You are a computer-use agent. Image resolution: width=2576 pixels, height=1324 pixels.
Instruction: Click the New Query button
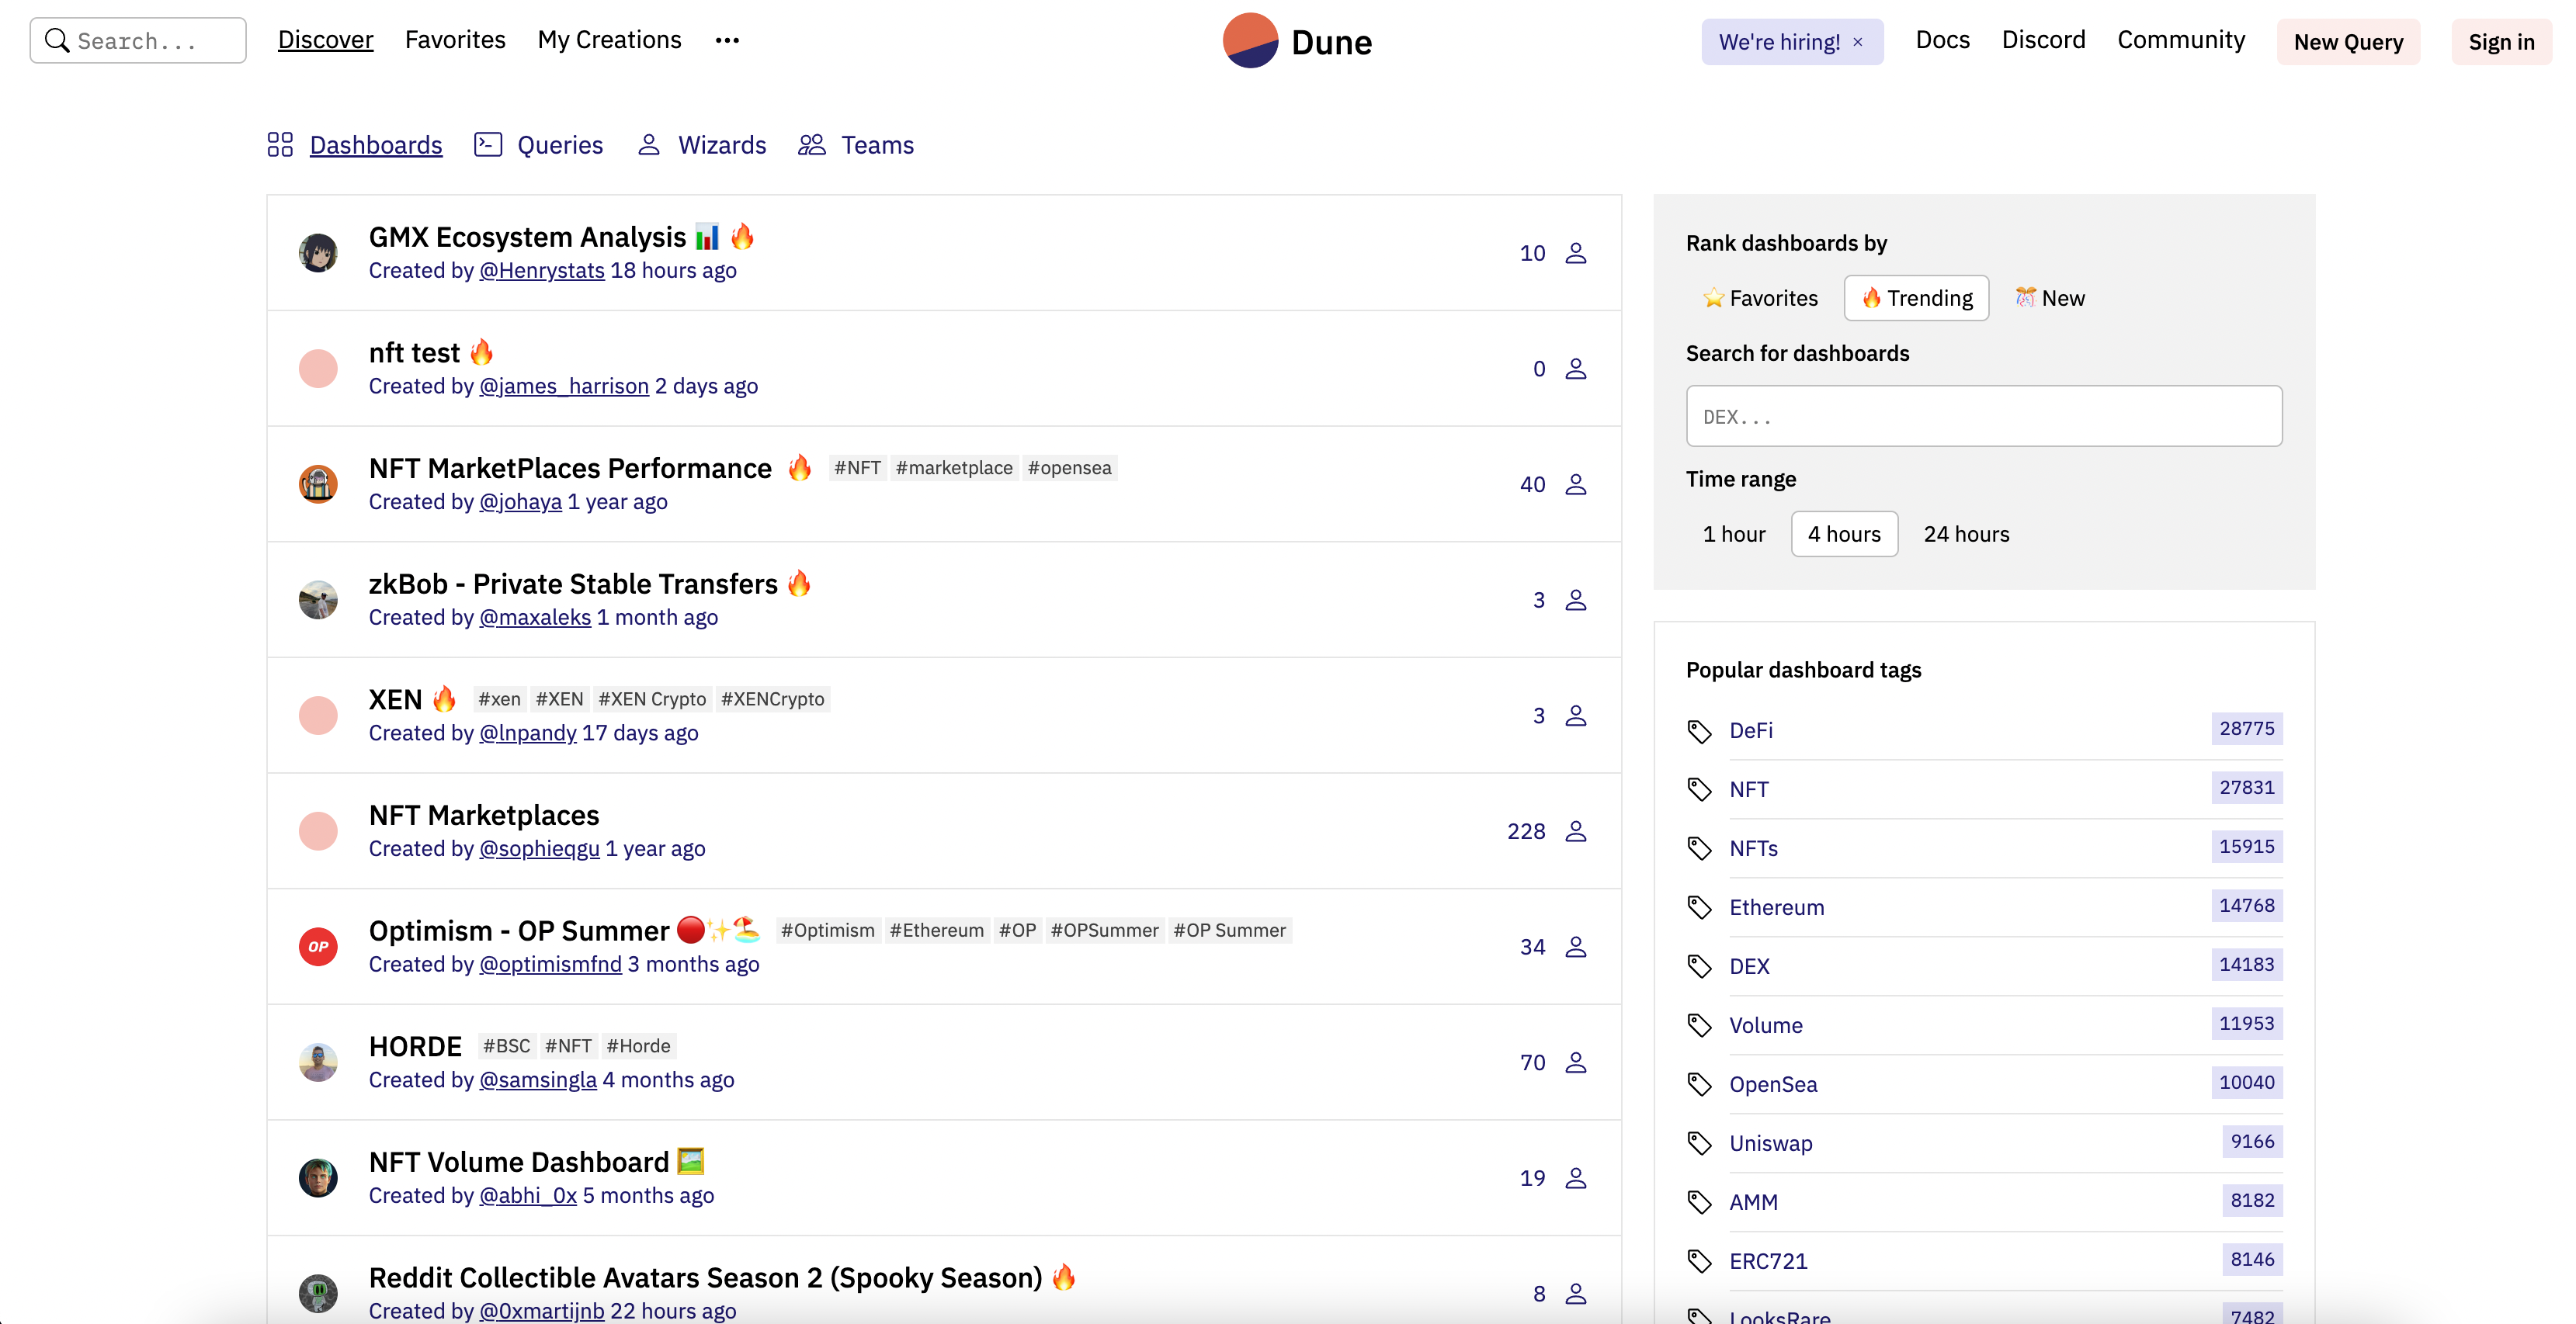[2349, 40]
